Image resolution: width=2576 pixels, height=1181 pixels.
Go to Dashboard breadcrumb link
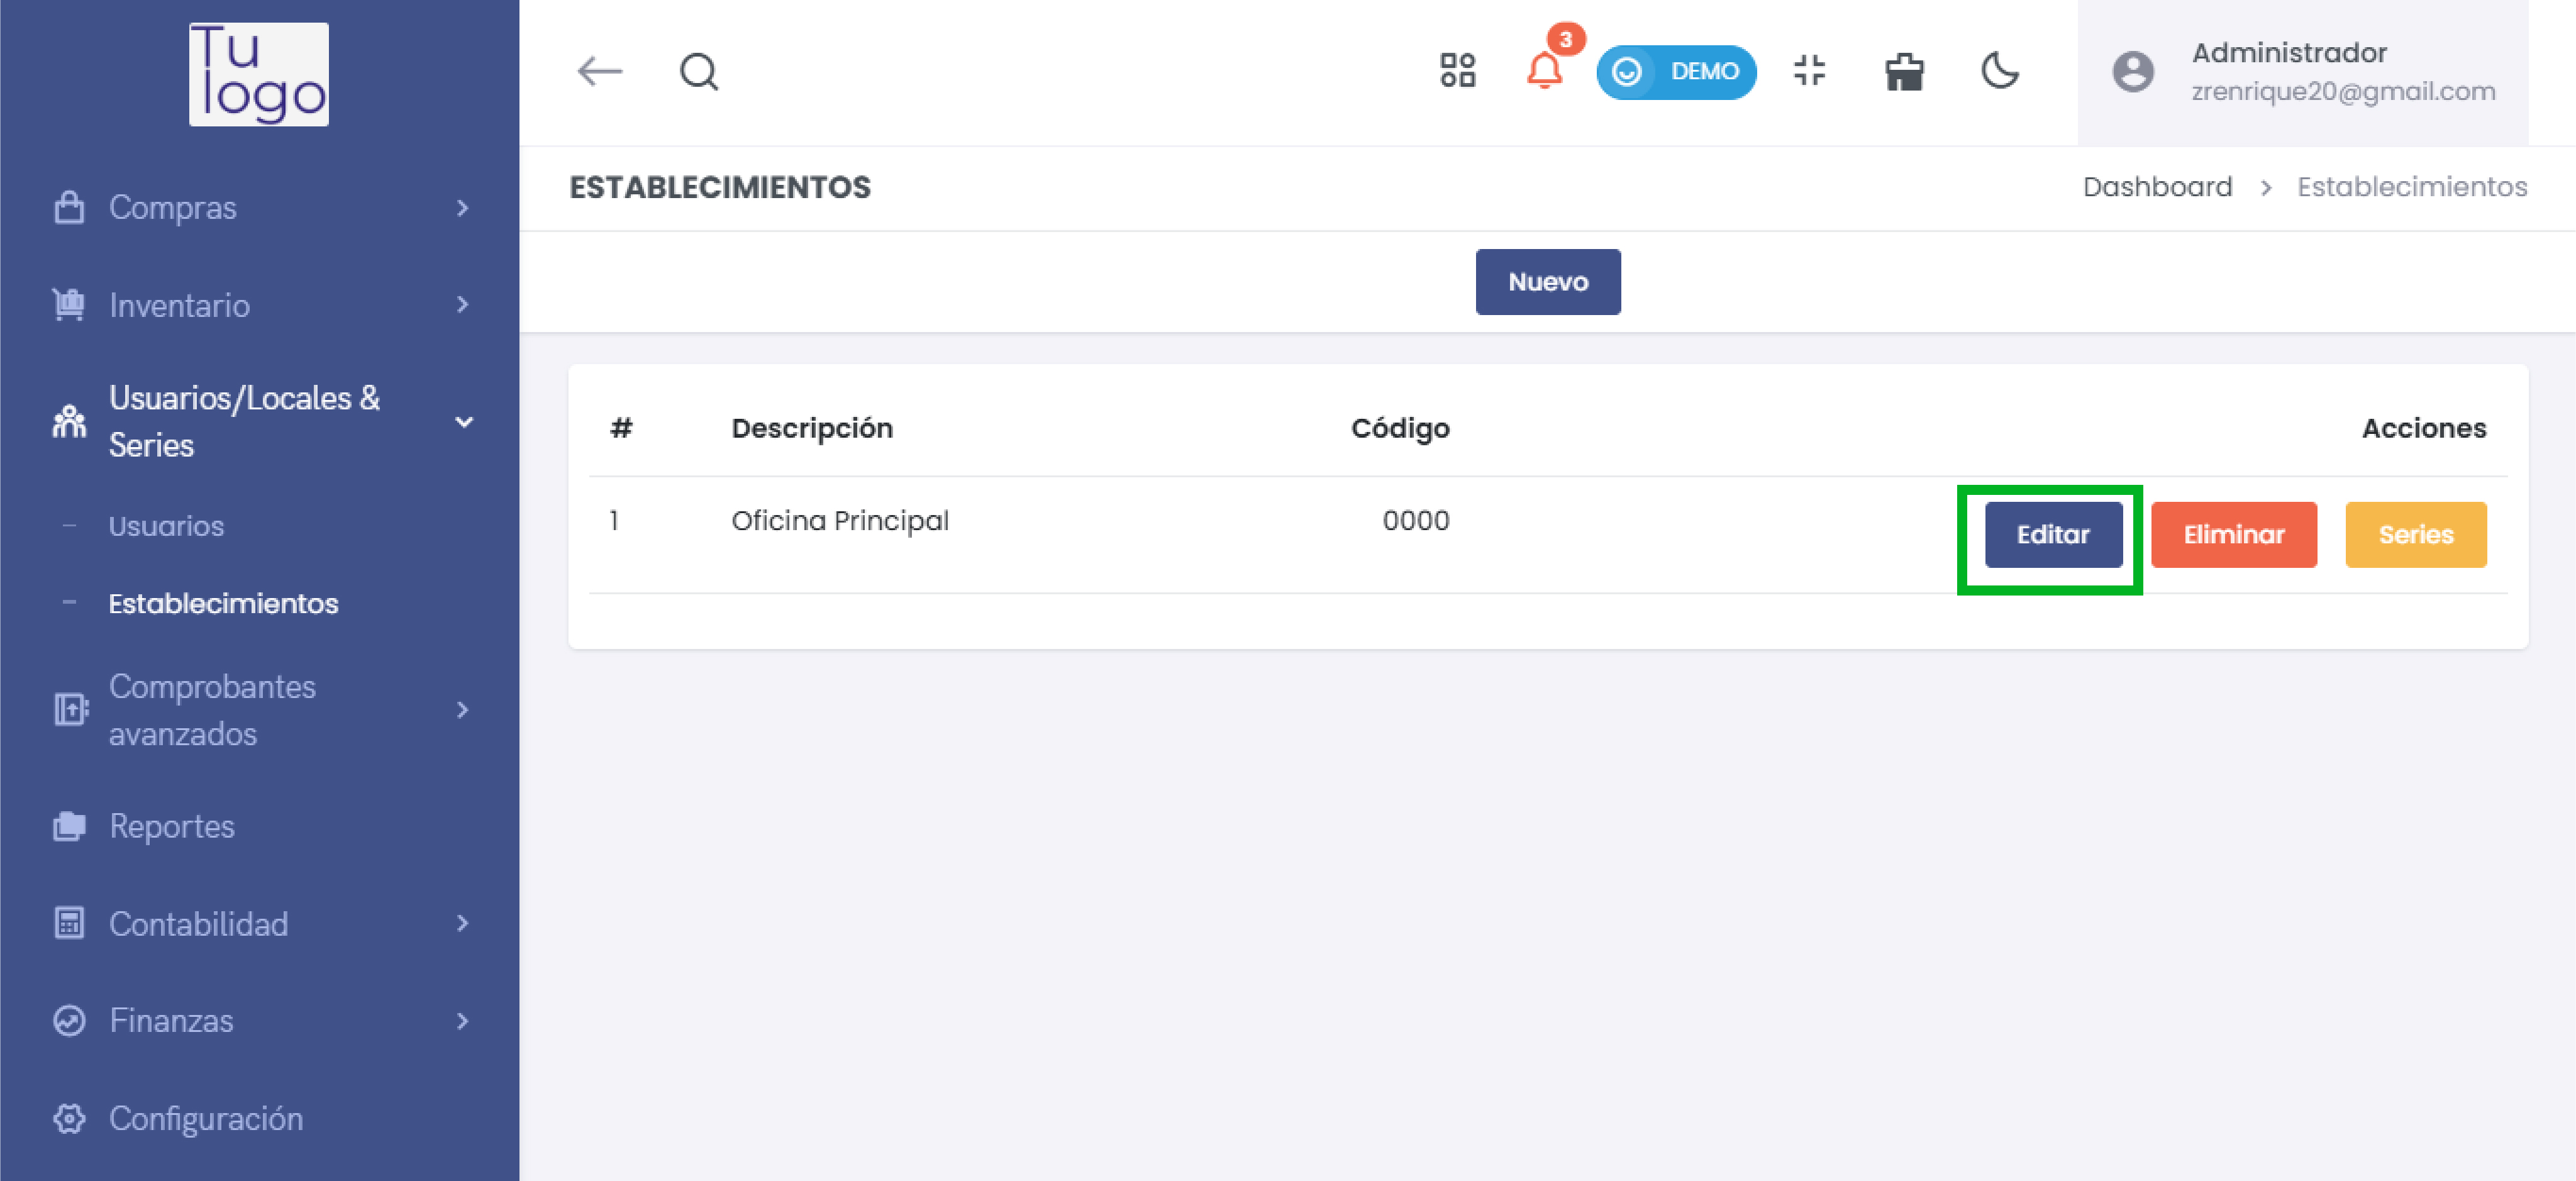click(x=2157, y=187)
